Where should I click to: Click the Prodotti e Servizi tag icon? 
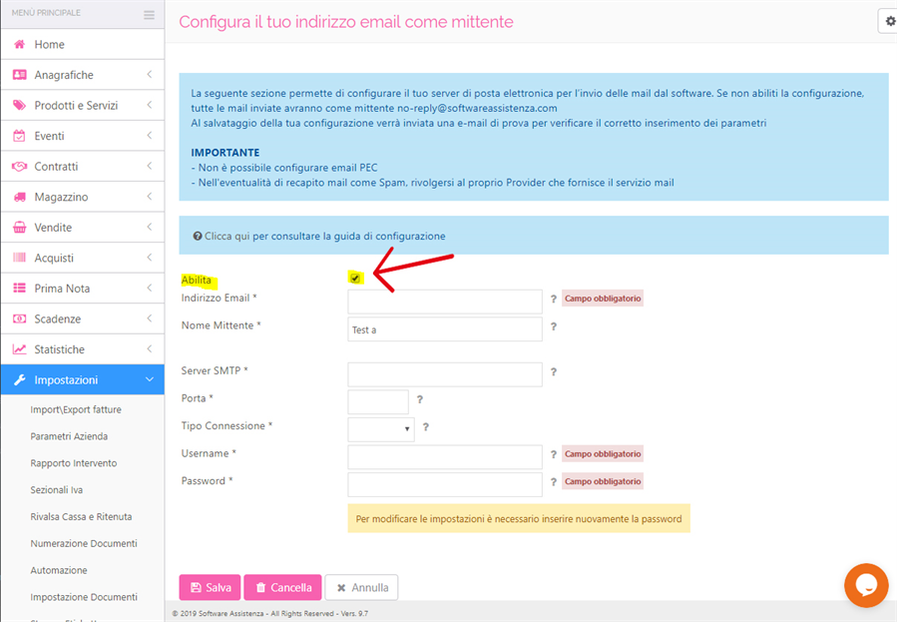coord(19,105)
